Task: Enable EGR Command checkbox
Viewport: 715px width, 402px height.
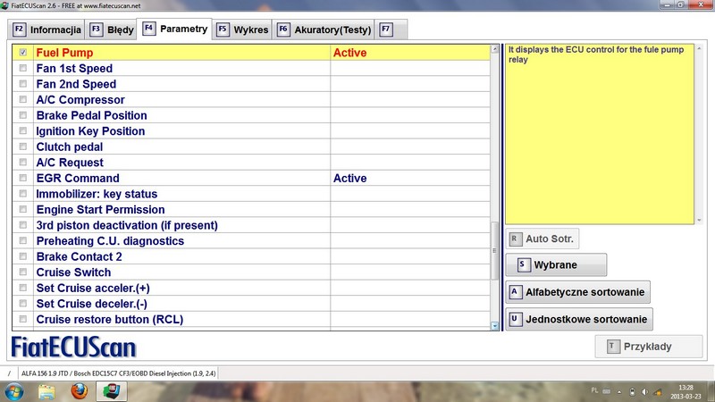Action: 23,178
